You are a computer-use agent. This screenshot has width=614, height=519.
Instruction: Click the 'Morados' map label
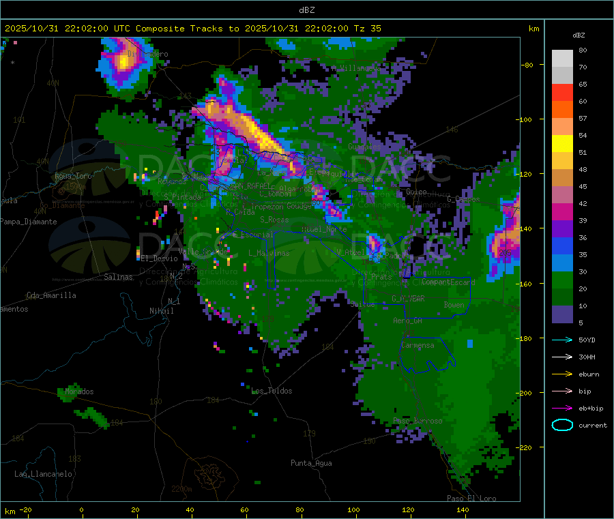(79, 391)
